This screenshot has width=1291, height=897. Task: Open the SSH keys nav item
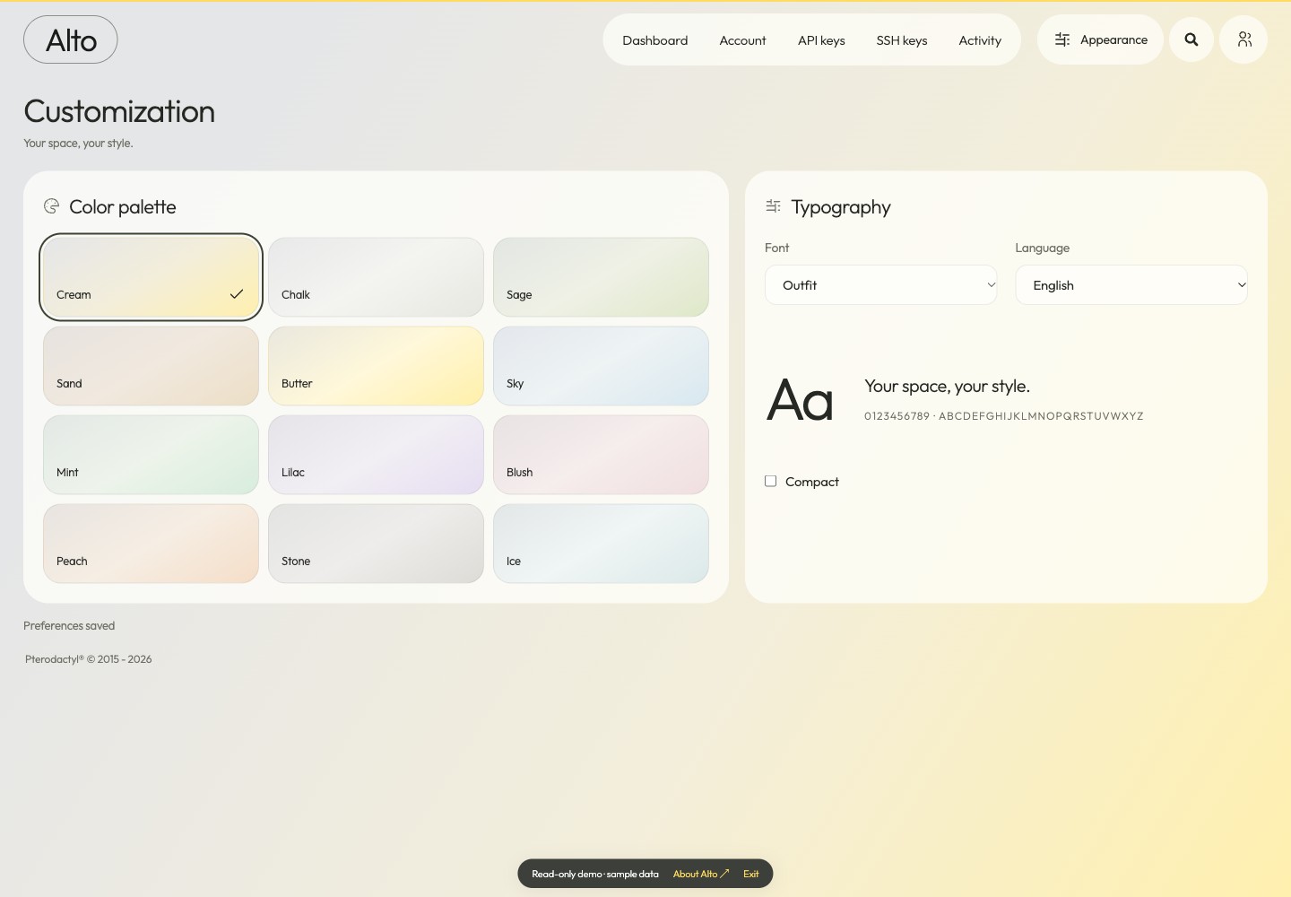(902, 40)
